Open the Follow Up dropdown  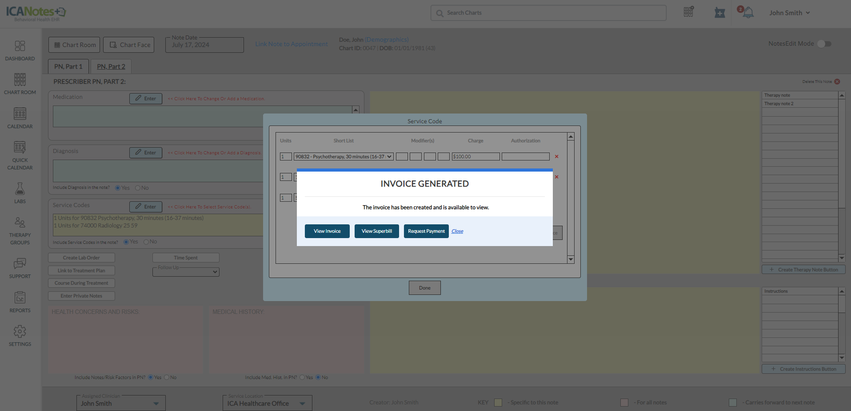coord(186,272)
